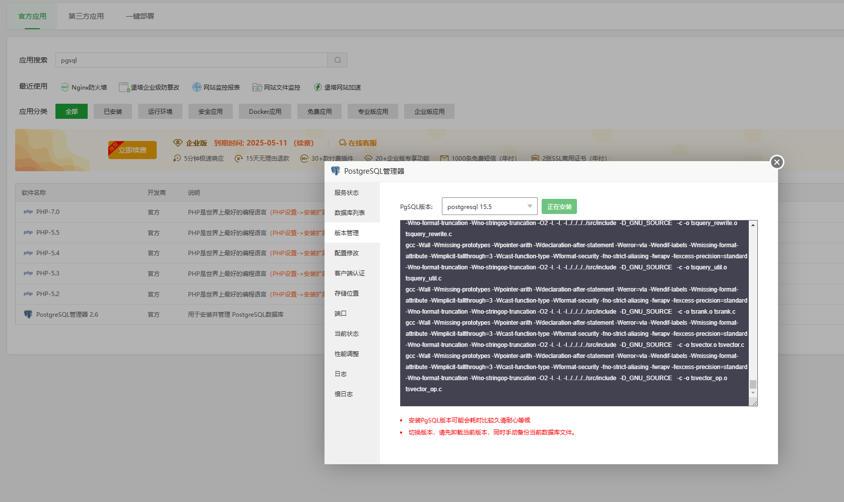Filter apps by 运行环境 category
Screen dimensions: 844x502
[160, 111]
